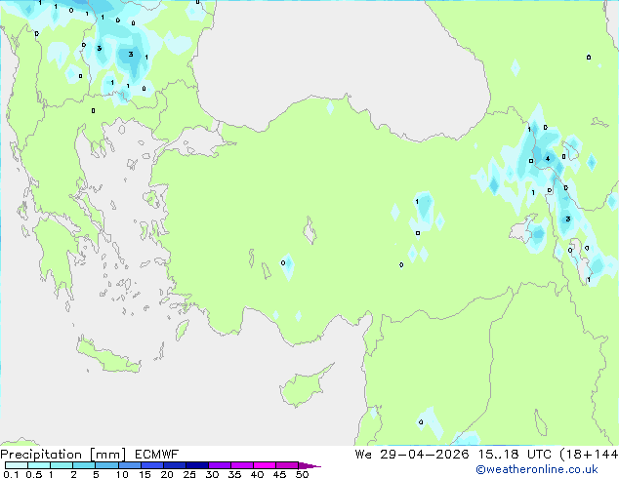Image resolution: width=619 pixels, height=478 pixels.
Task: Click the island of Crete on the map
Action: point(108,356)
